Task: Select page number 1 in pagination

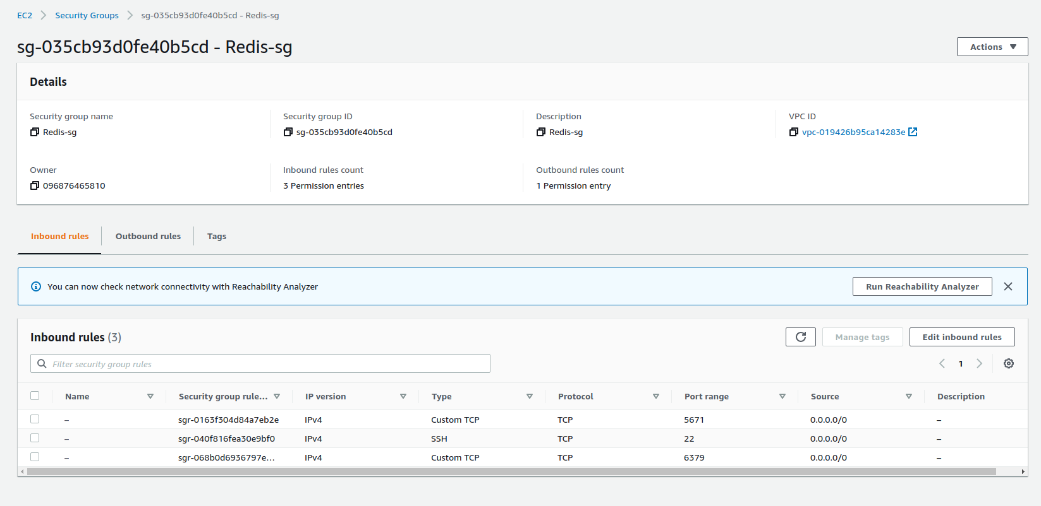Action: (x=961, y=363)
